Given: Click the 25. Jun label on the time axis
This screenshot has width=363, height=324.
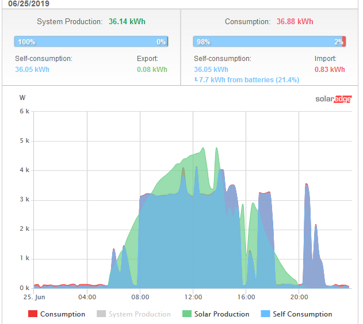Looking at the screenshot, I should pos(33,298).
